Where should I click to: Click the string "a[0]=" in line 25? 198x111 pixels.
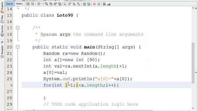click(x=104, y=79)
